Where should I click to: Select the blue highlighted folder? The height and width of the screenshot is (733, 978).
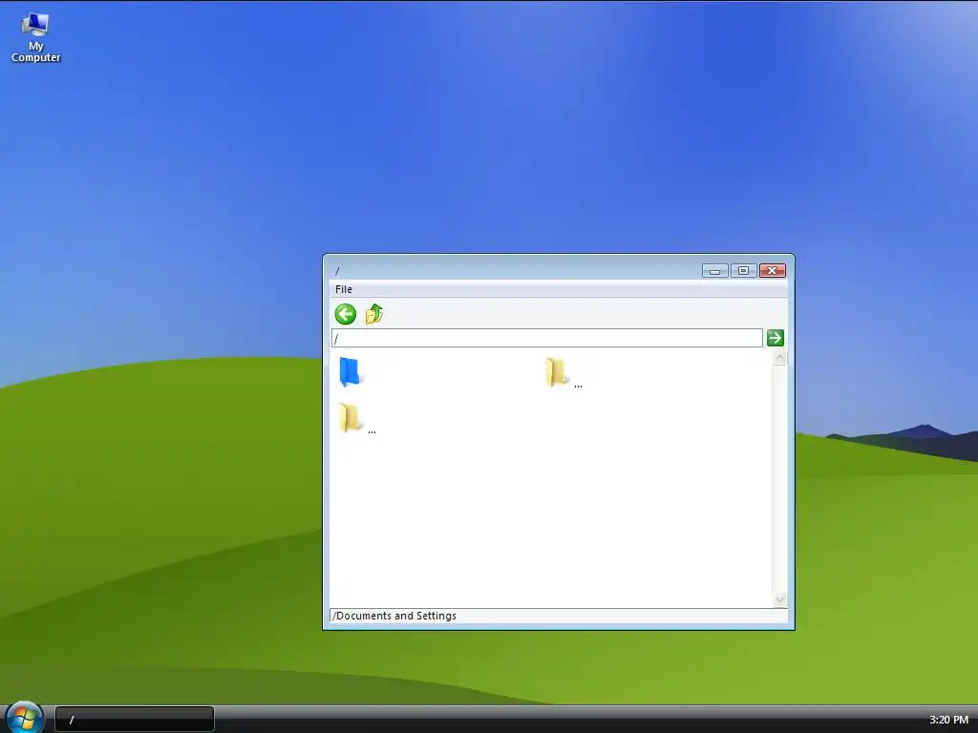click(350, 372)
